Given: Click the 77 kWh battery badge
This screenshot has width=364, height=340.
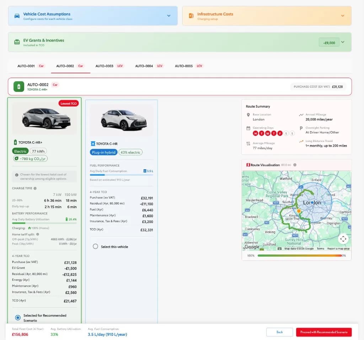Looking at the screenshot, I should pyautogui.click(x=38, y=151).
